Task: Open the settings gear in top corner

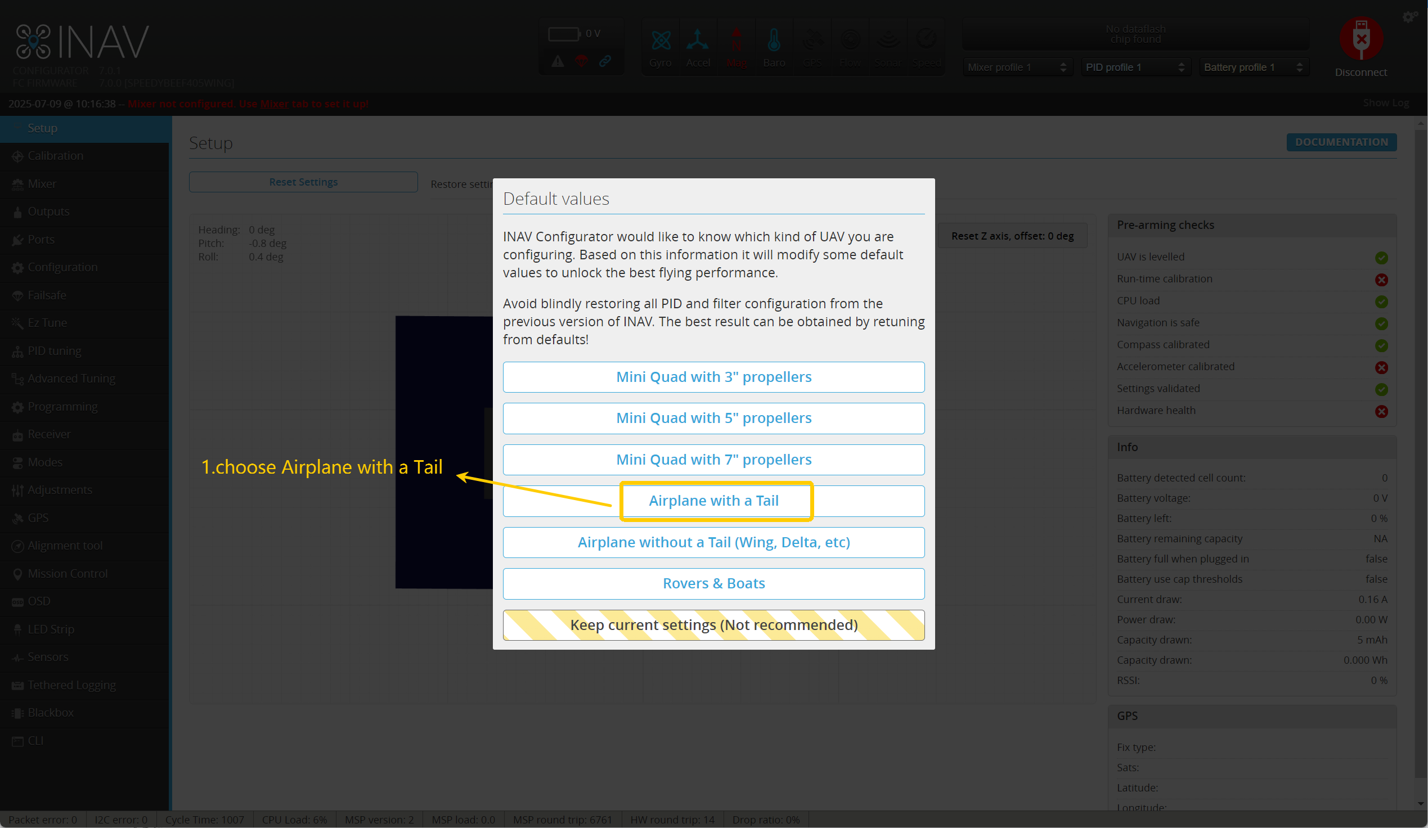Action: click(x=1409, y=17)
